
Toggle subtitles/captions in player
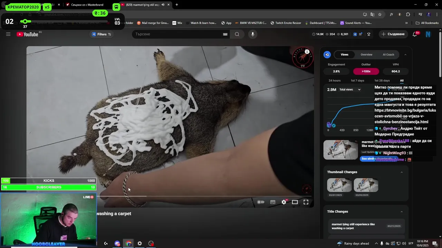click(x=273, y=202)
